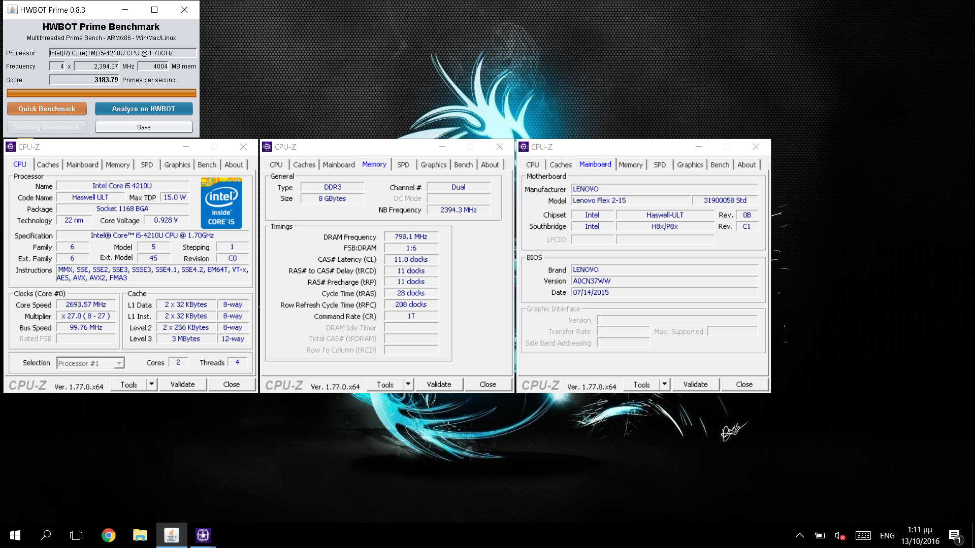The image size is (975, 548).
Task: Open About tab in first CPU-Z window
Action: click(x=234, y=164)
